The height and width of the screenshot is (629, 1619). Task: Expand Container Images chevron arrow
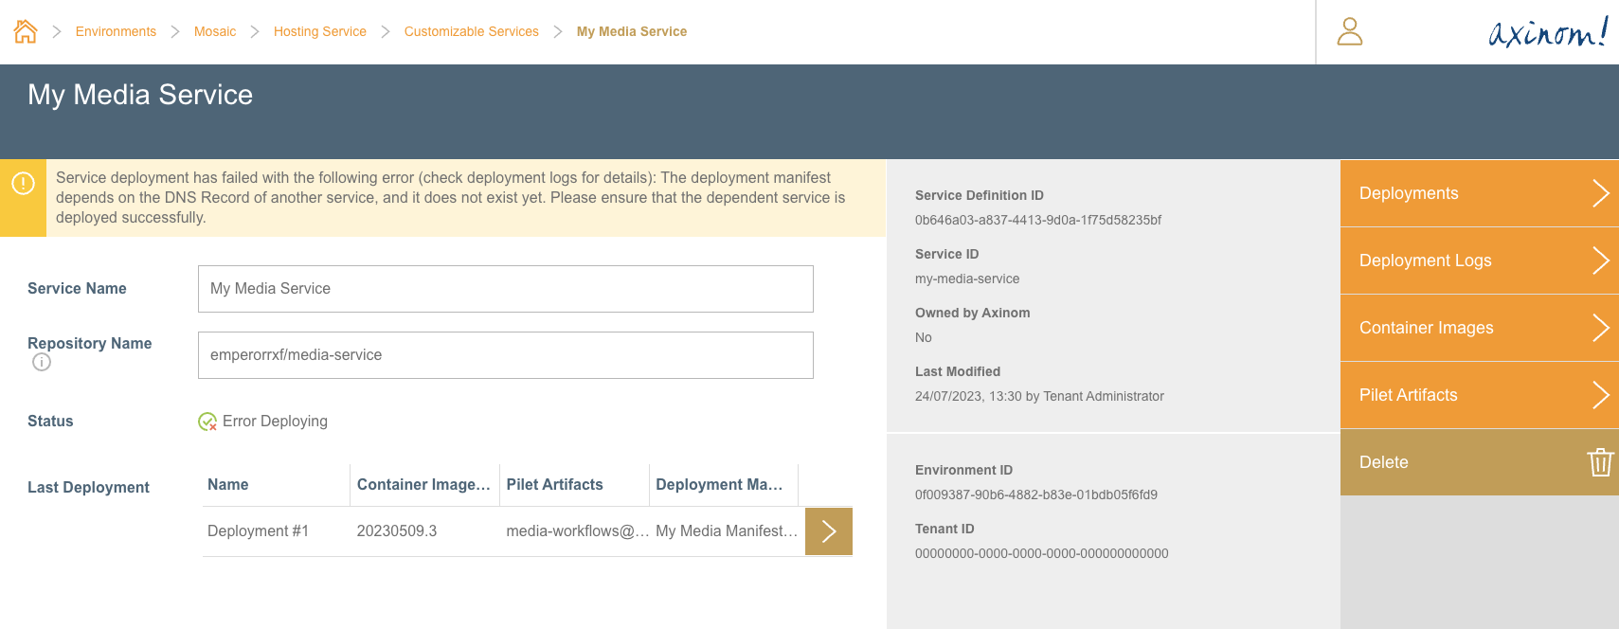1599,328
